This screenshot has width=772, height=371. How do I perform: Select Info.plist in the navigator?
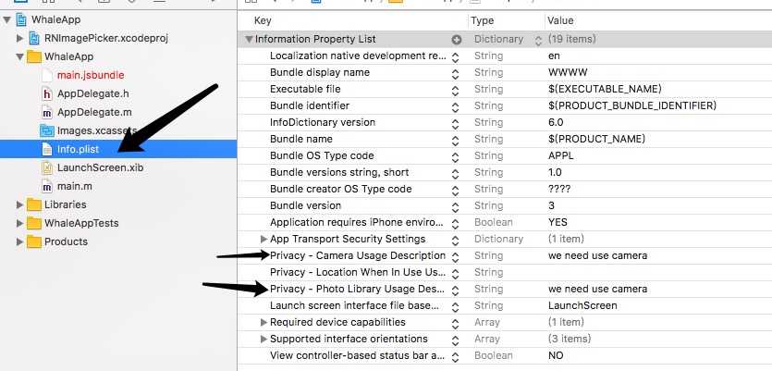(78, 149)
